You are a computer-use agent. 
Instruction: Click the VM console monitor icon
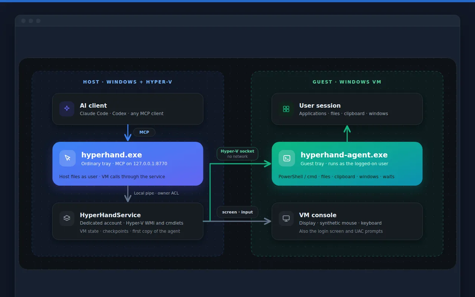pos(286,218)
